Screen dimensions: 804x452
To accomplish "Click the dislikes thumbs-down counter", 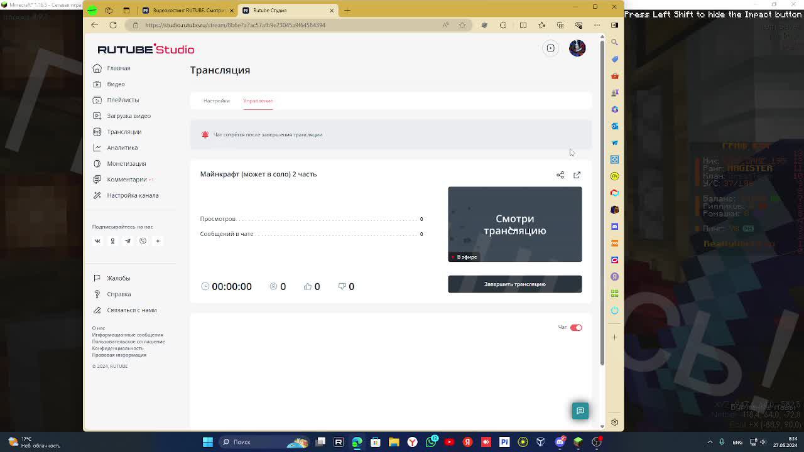I will 346,286.
